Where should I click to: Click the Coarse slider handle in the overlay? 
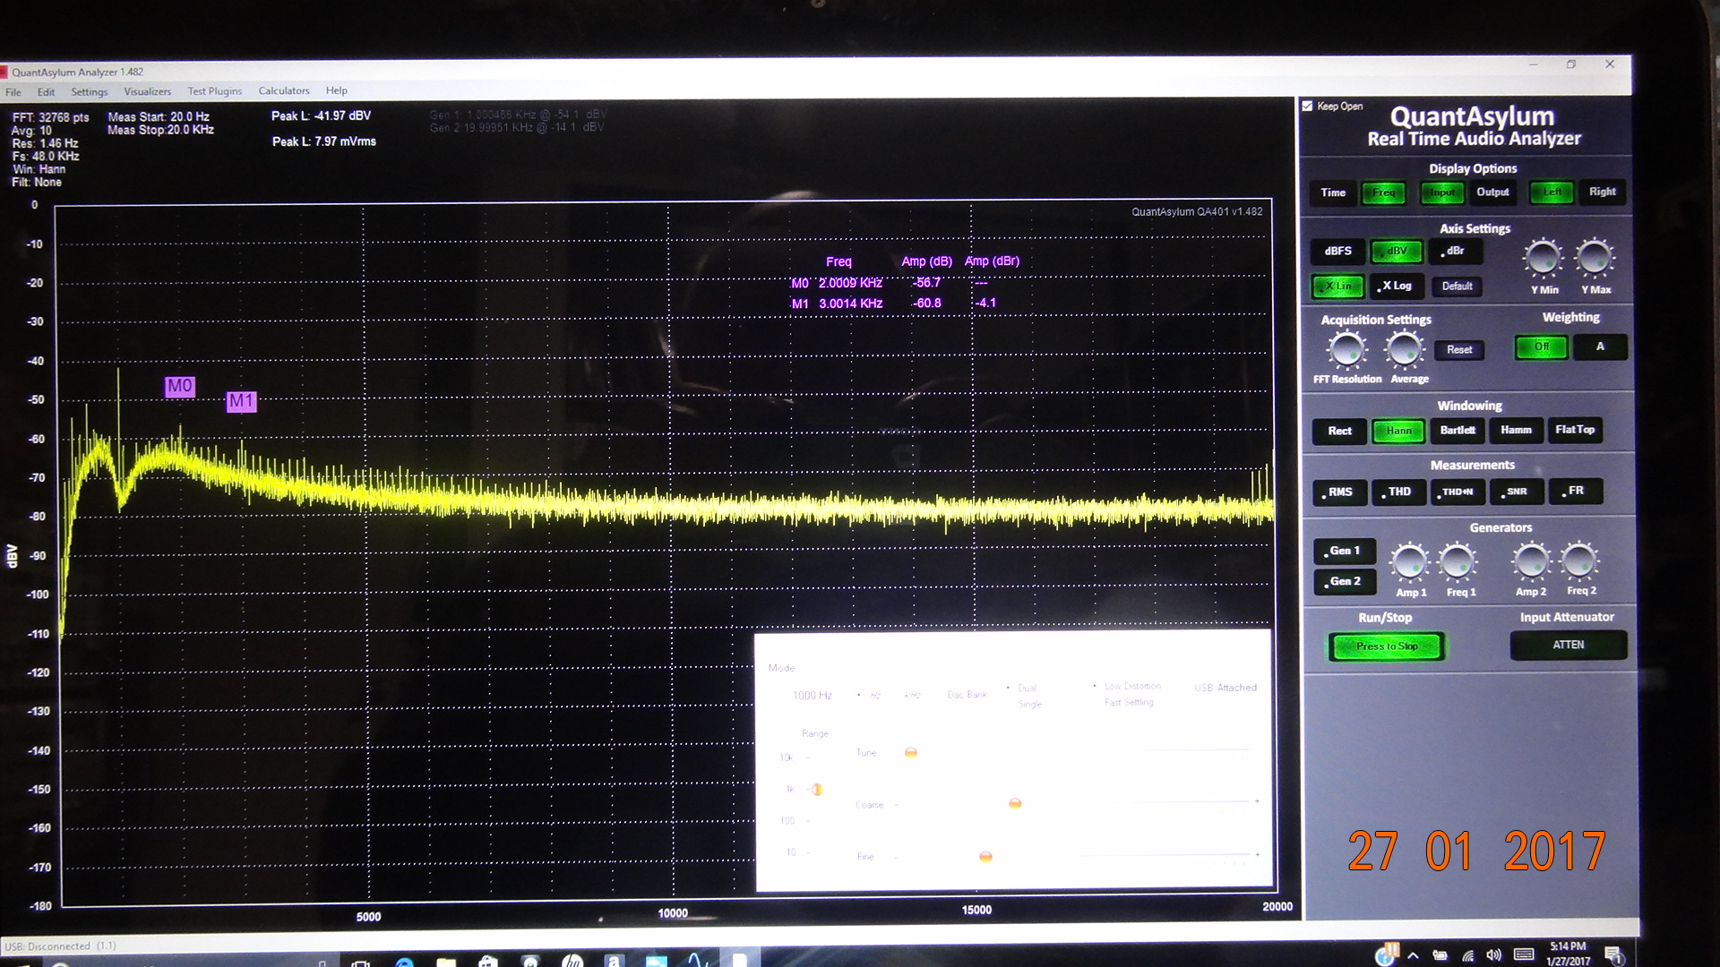point(1015,804)
